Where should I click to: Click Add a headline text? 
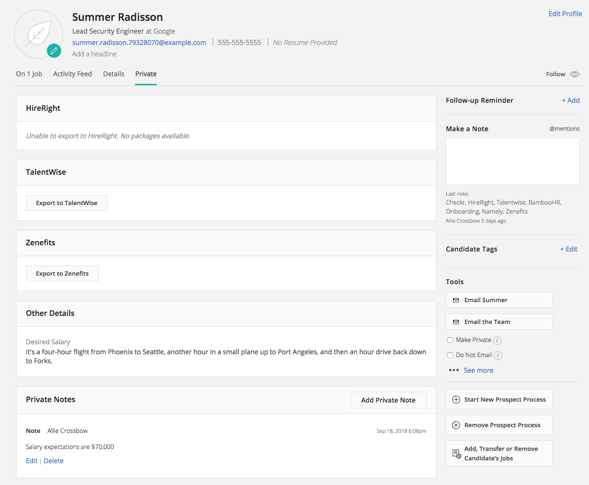(x=94, y=54)
